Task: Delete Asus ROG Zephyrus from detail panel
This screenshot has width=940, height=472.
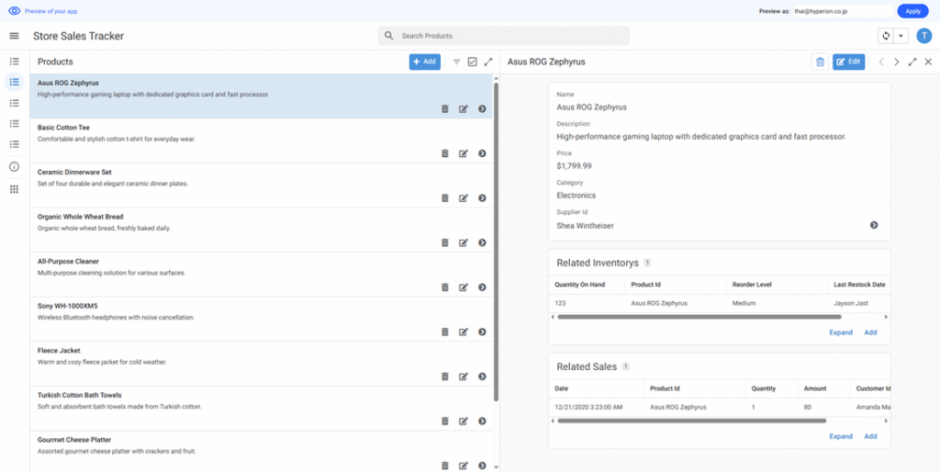Action: 820,62
